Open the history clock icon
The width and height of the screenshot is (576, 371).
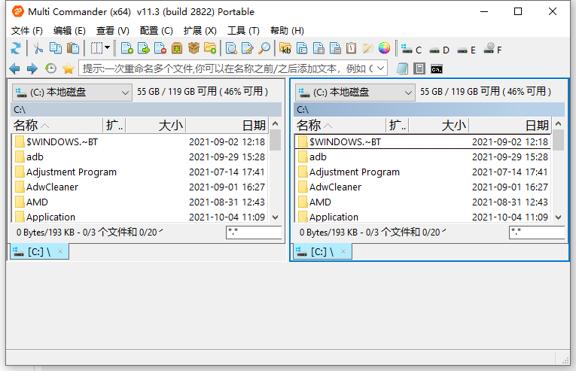point(50,68)
